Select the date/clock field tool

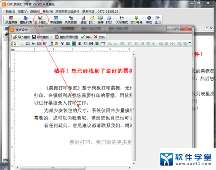coord(57,44)
